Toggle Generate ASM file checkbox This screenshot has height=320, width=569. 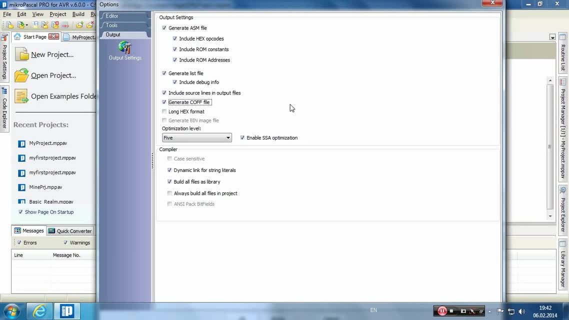point(164,28)
